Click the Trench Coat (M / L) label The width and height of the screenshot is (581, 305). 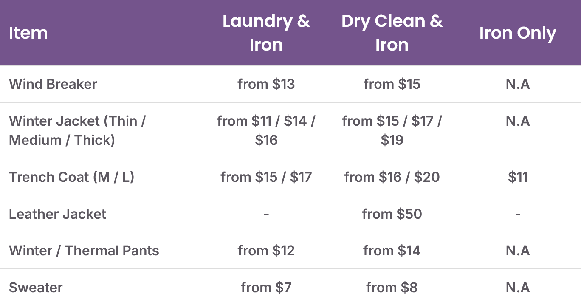tap(72, 177)
